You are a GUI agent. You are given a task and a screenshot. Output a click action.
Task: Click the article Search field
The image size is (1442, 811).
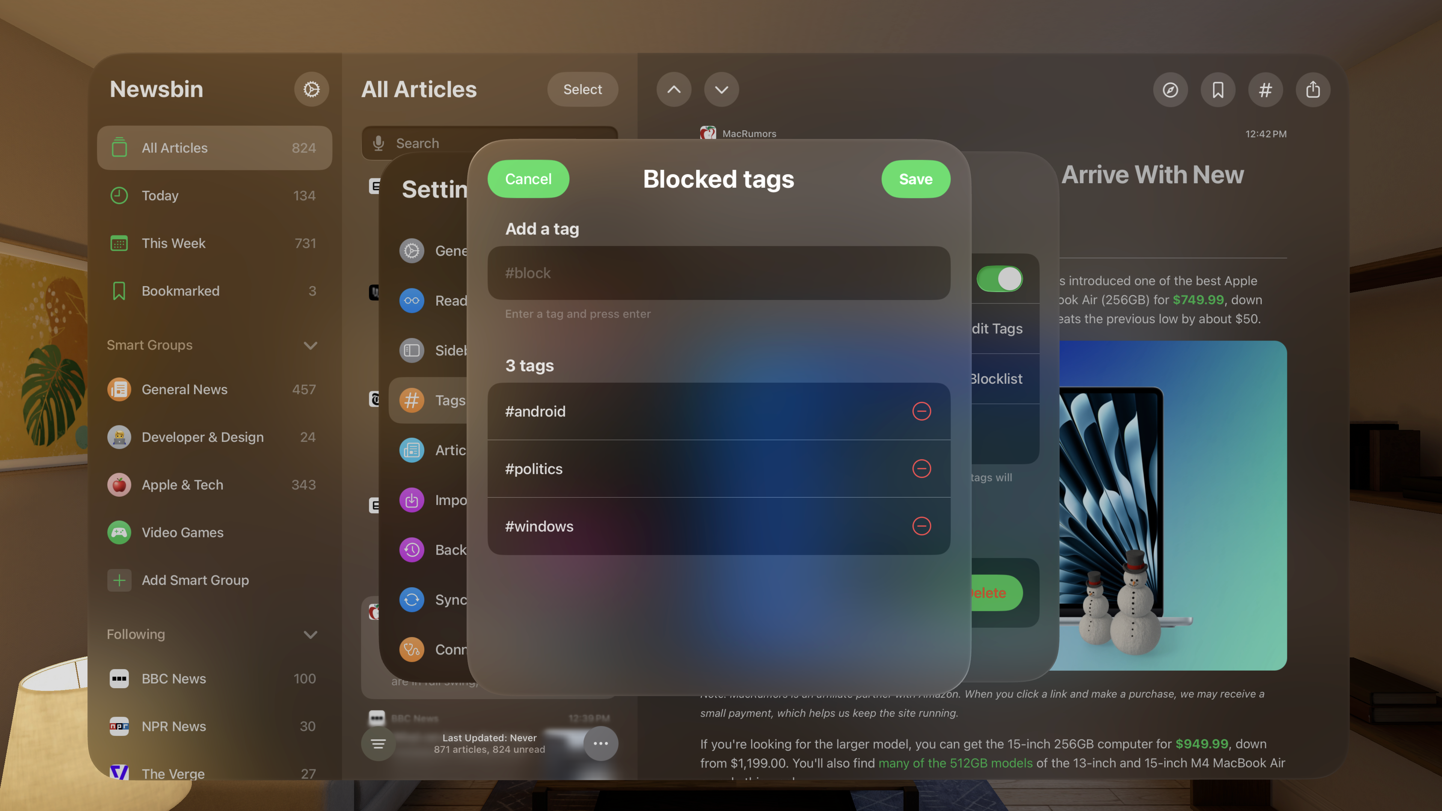point(490,143)
